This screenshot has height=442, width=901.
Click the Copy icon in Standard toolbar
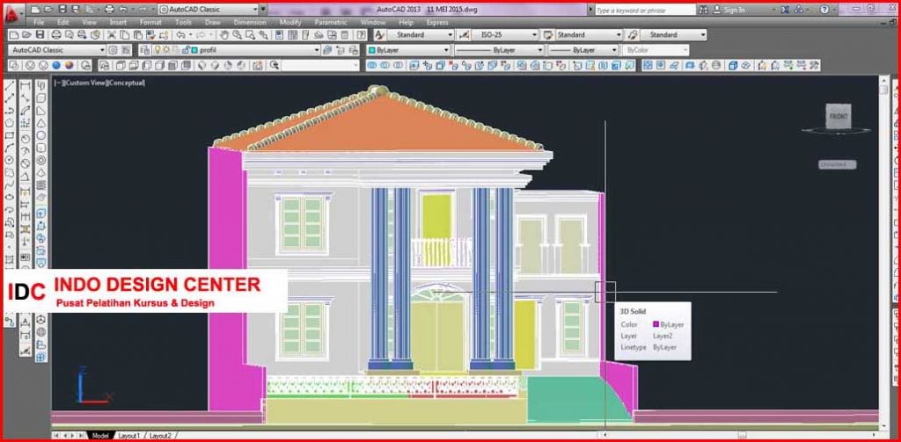click(125, 35)
